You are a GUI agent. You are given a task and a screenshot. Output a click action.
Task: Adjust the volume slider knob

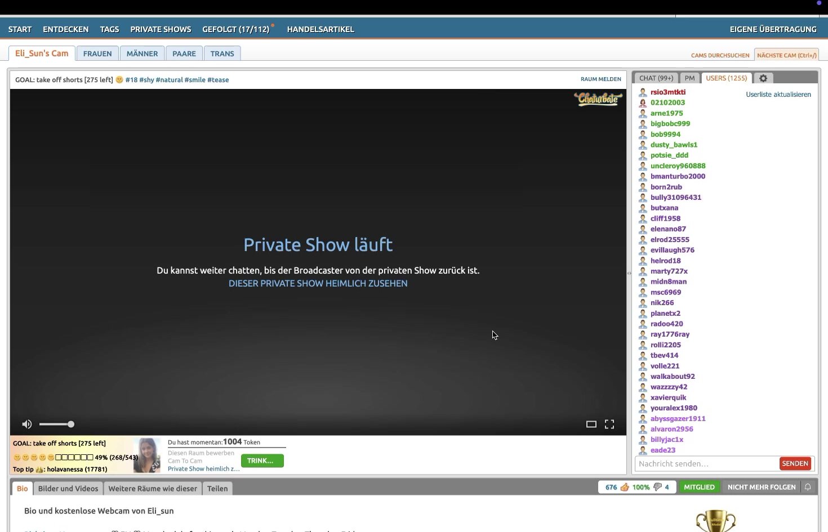click(x=71, y=424)
